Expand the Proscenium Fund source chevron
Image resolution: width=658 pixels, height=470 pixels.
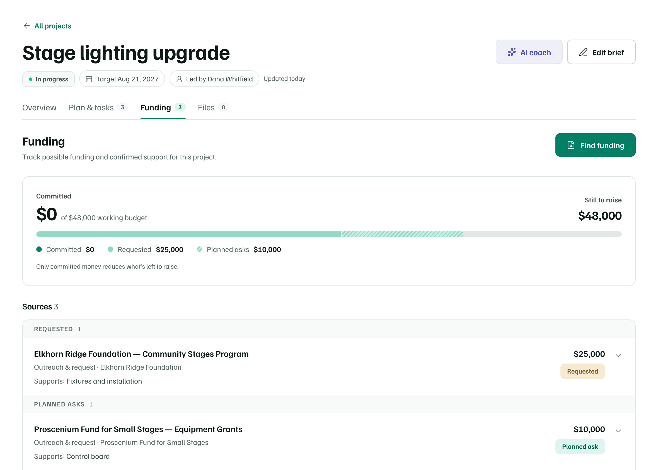618,431
